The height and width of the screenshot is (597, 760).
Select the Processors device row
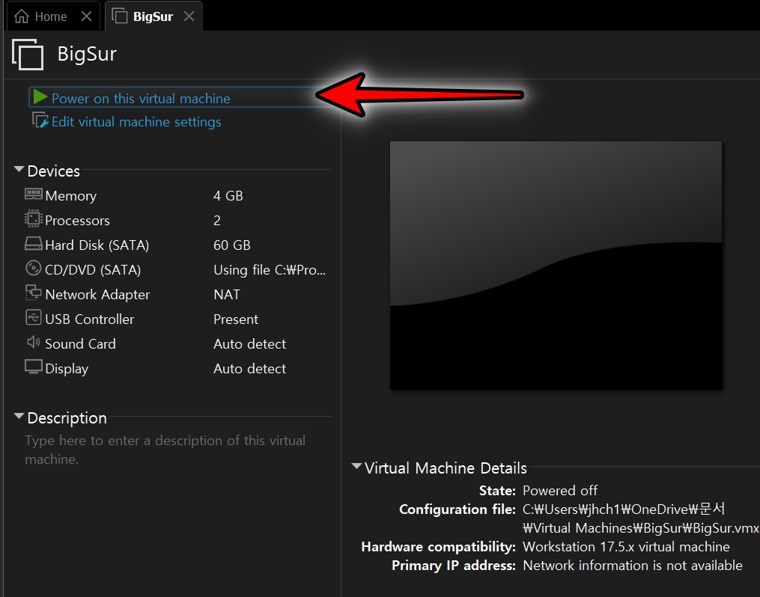click(174, 220)
